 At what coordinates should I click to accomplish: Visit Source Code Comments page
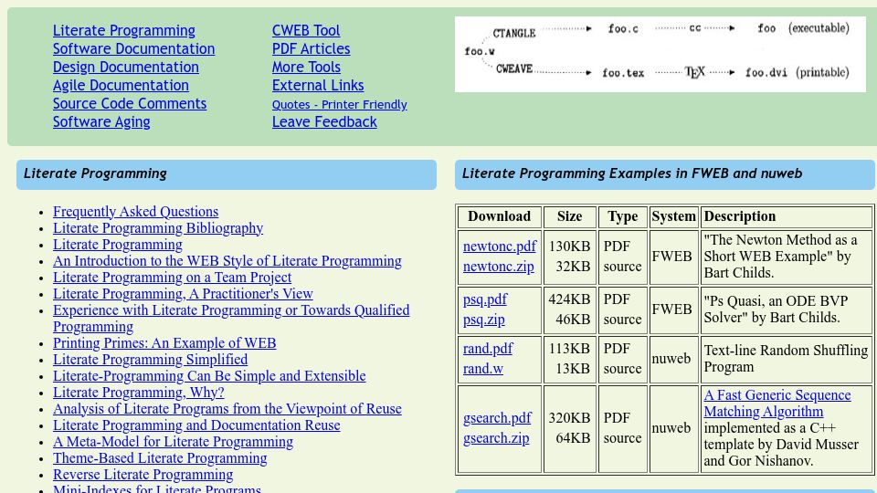click(x=130, y=103)
